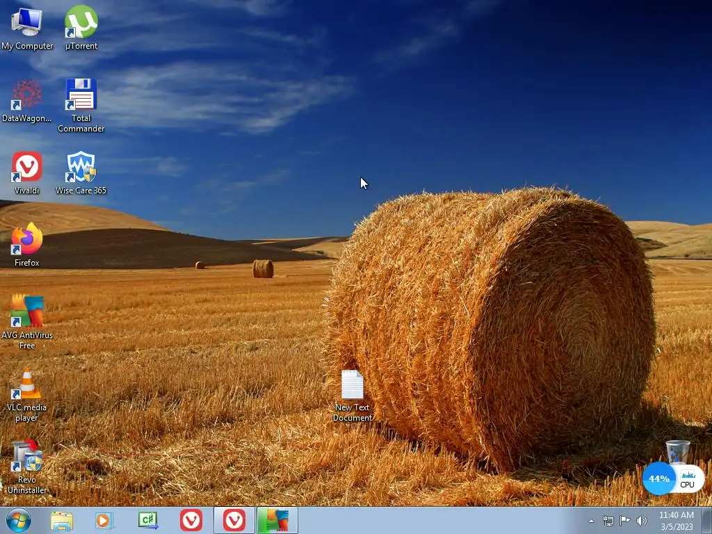Click the CPU monitor widget bubble
This screenshot has width=712, height=534.
(688, 479)
